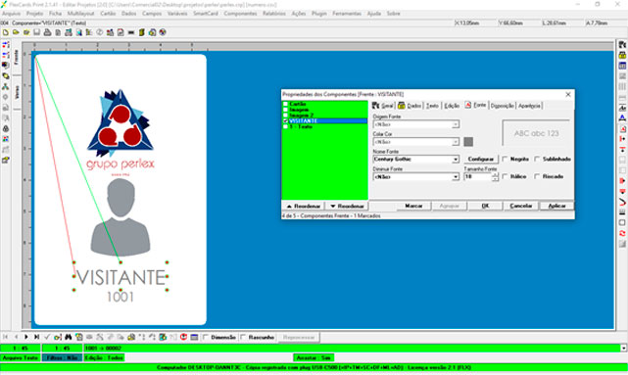
Task: Toggle the Sublinhado checkbox
Action: pos(538,159)
